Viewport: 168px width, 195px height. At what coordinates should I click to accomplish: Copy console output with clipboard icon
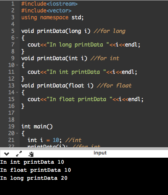click(x=31, y=154)
